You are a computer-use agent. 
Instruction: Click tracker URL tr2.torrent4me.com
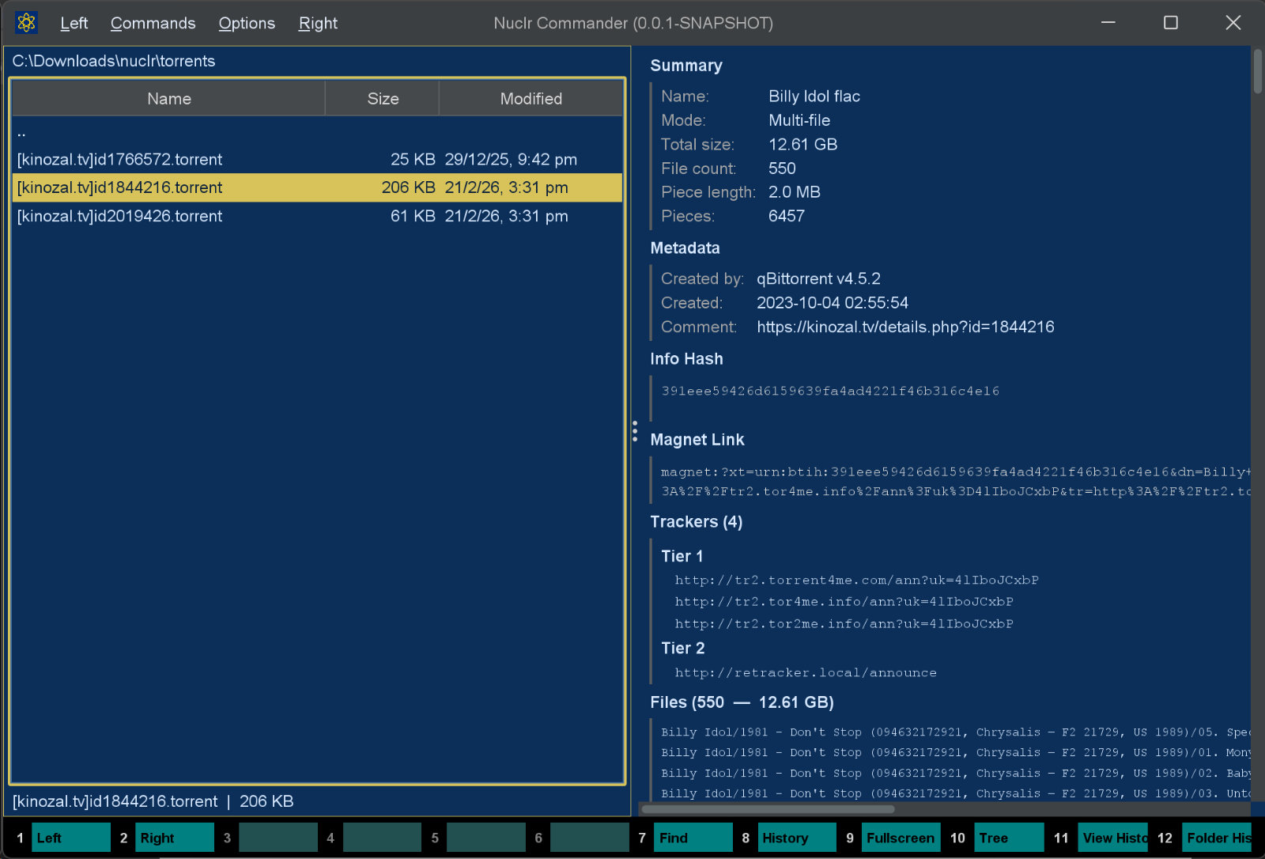[856, 580]
